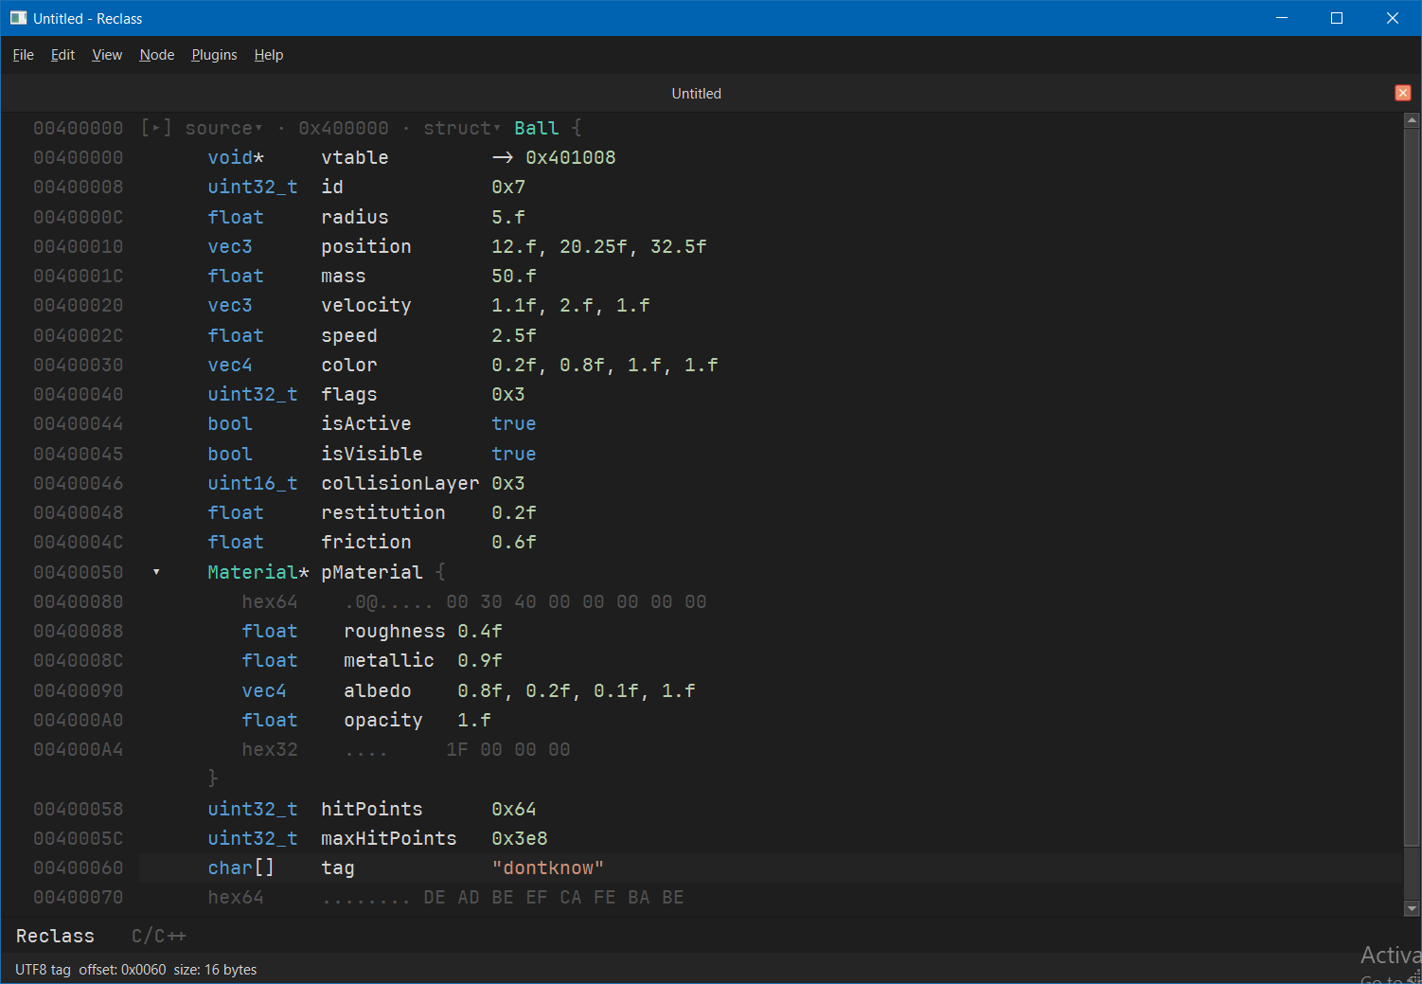The height and width of the screenshot is (984, 1422).
Task: Click the opacity value 1.f
Action: click(474, 720)
